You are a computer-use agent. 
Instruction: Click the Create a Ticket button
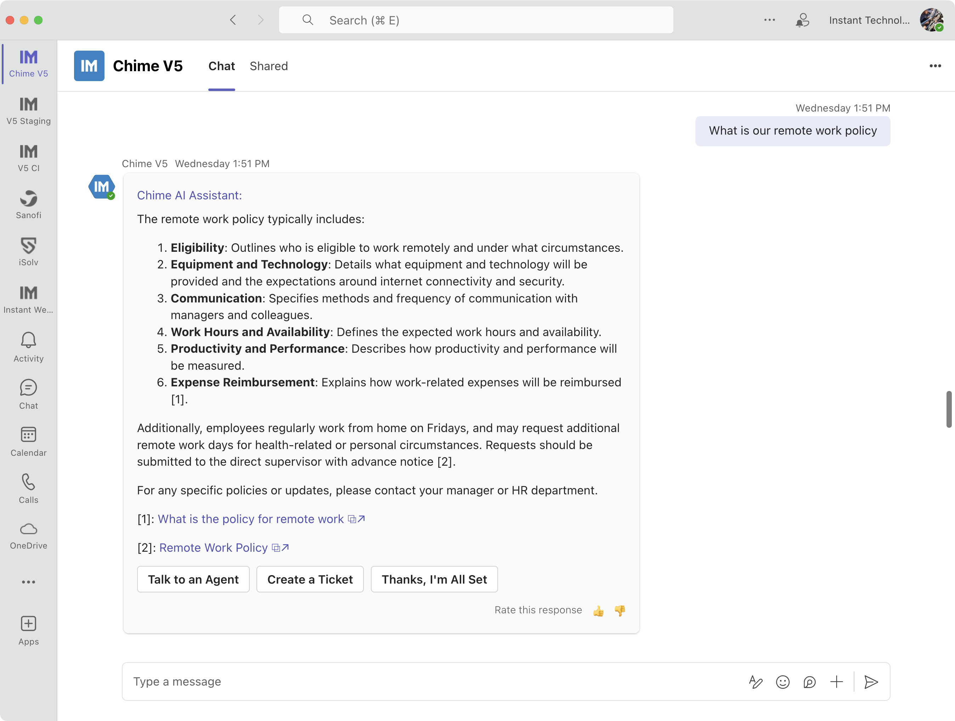point(310,579)
